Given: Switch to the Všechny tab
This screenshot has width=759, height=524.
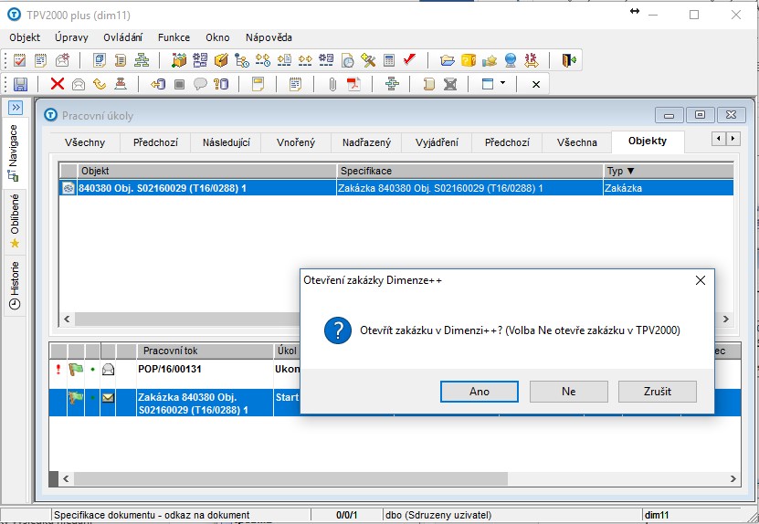Looking at the screenshot, I should pos(85,142).
